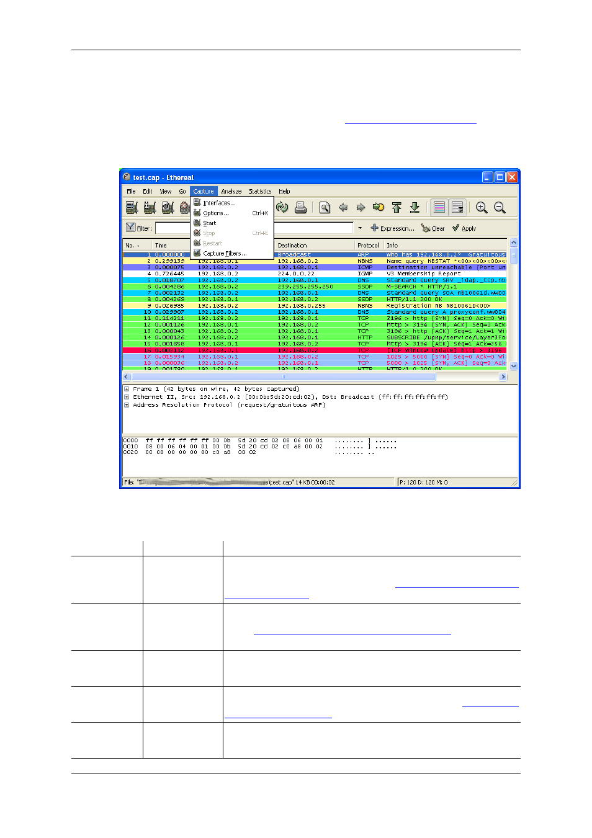The image size is (592, 838).
Task: Click packet list scrollbar down arrow
Action: tap(513, 367)
